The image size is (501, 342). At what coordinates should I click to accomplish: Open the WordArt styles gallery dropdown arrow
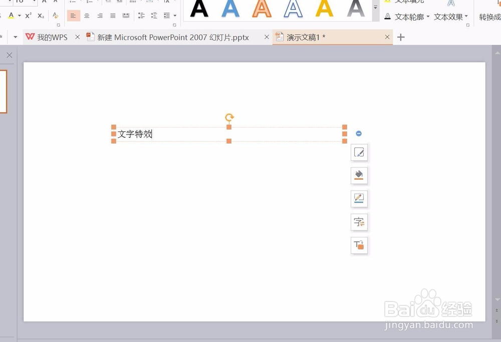375,7
